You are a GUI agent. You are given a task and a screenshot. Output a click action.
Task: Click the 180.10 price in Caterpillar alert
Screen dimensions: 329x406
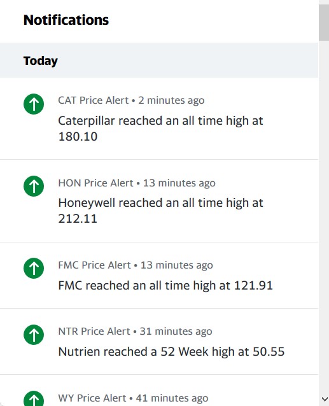(x=78, y=136)
